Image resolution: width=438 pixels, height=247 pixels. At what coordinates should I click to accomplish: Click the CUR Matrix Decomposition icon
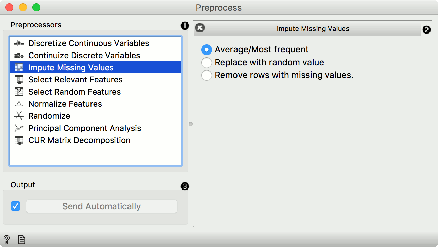coord(19,140)
